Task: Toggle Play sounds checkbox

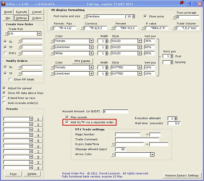Action: coord(67,117)
